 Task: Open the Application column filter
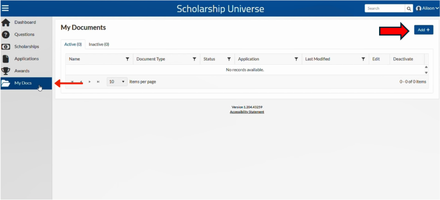pyautogui.click(x=296, y=59)
